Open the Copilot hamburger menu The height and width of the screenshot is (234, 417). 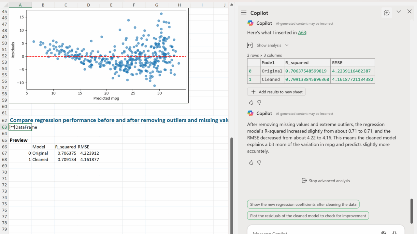coord(244,13)
